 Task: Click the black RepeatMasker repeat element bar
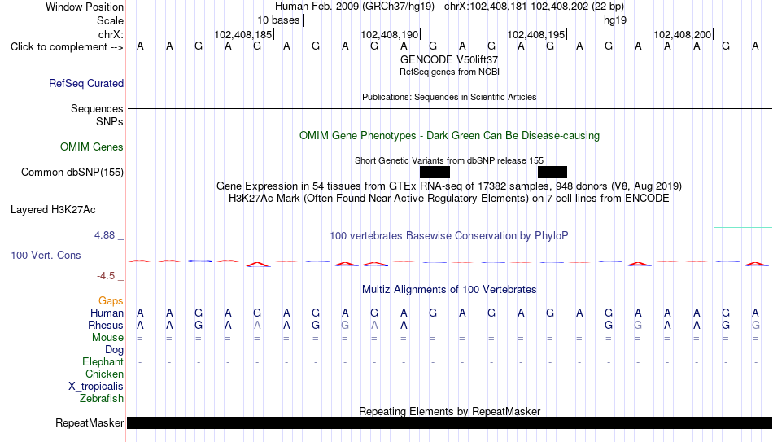(449, 422)
